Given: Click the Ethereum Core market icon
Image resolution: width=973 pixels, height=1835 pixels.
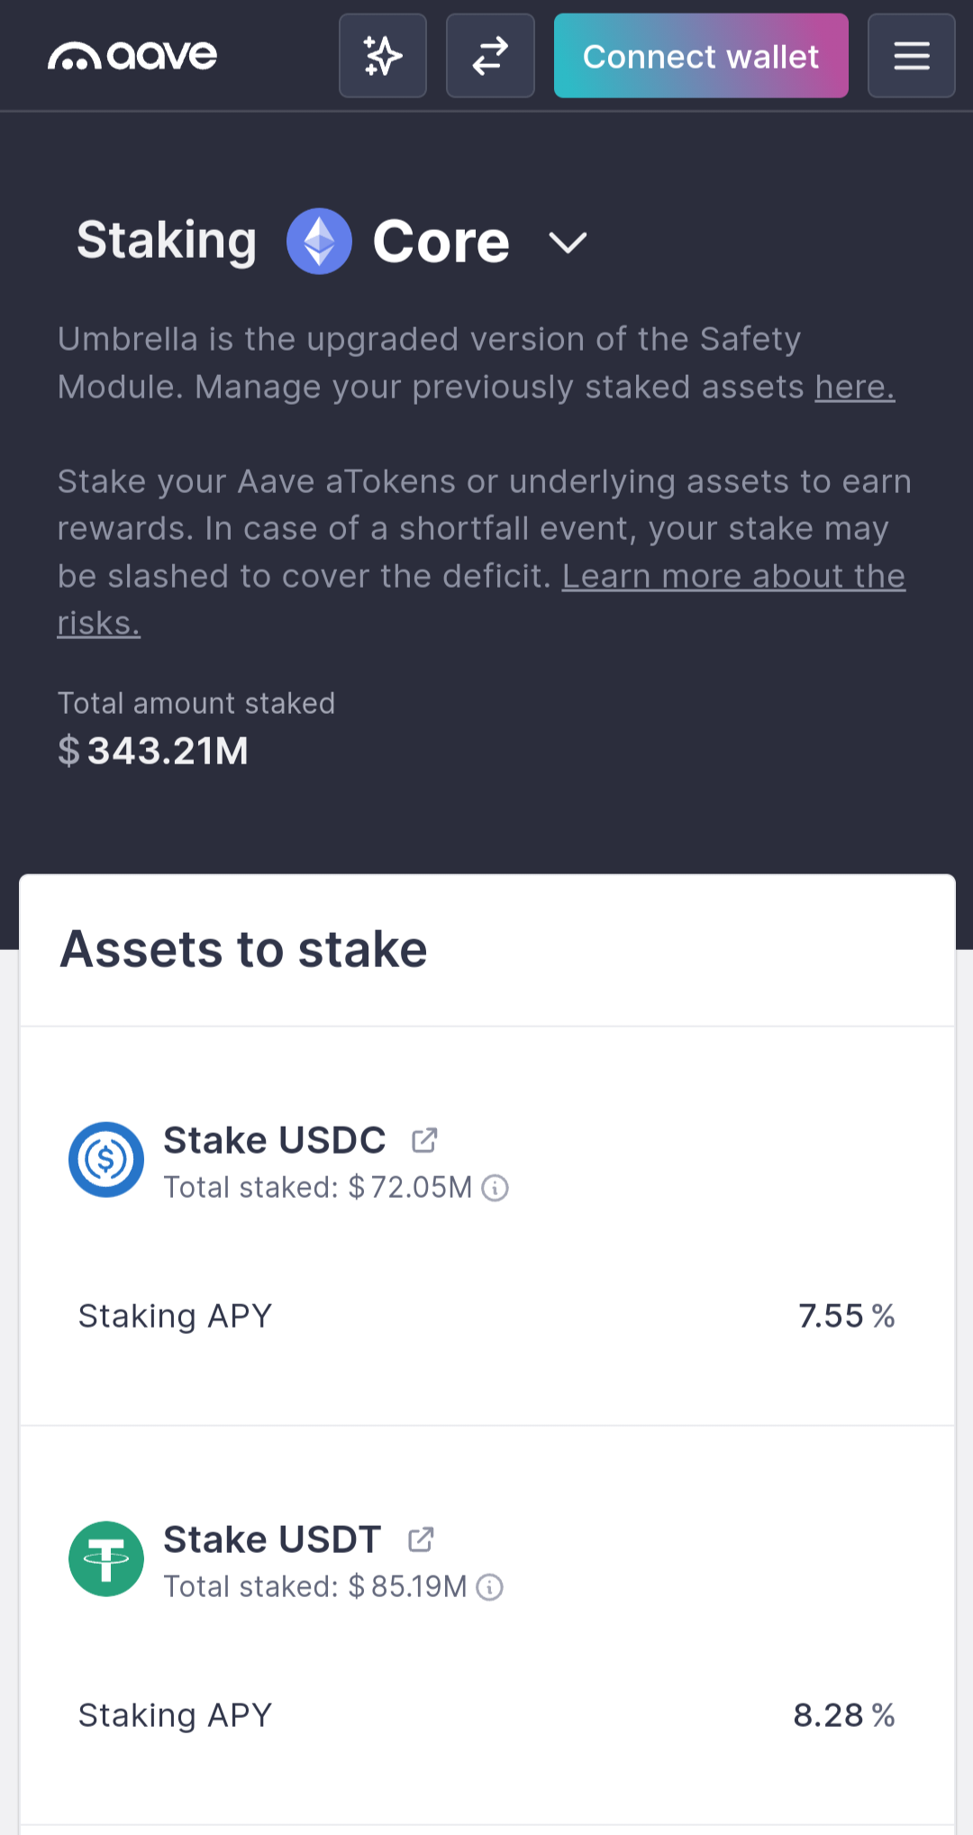Looking at the screenshot, I should [x=319, y=242].
